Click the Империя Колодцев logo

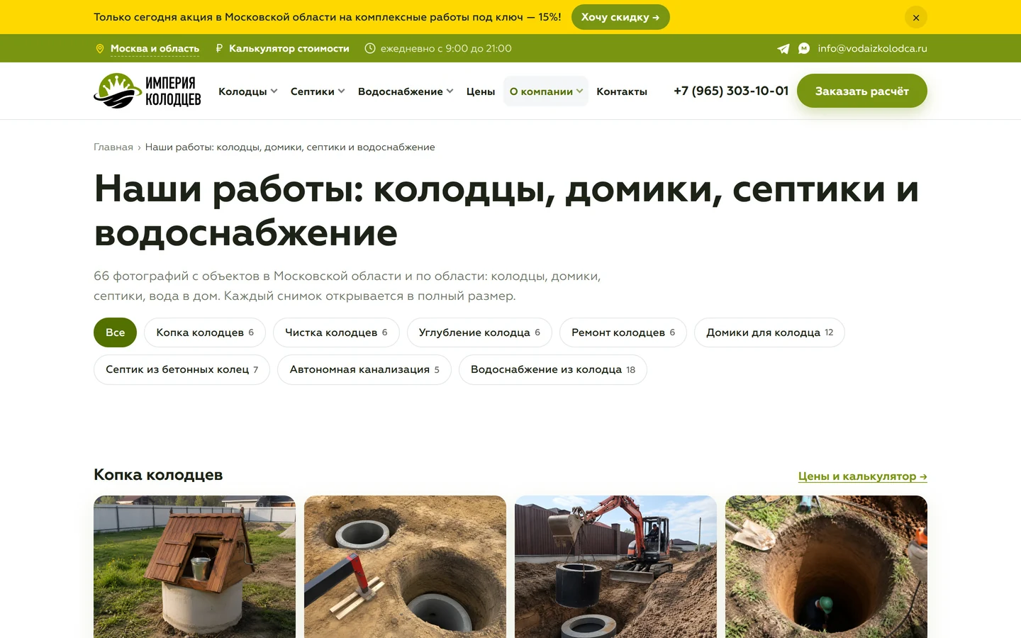coord(147,91)
